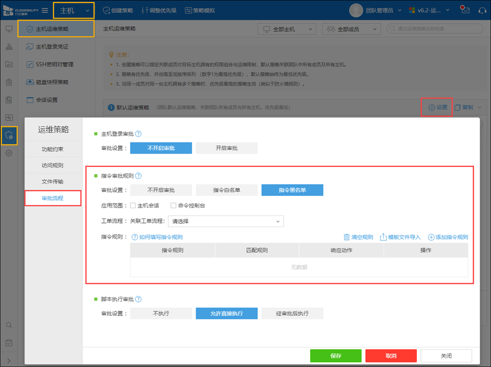
Task: Click the headset support icon
Action: click(x=481, y=10)
